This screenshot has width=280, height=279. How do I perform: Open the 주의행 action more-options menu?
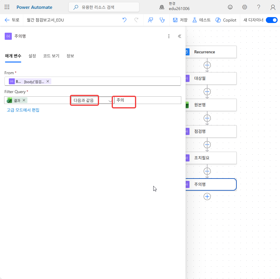169,36
